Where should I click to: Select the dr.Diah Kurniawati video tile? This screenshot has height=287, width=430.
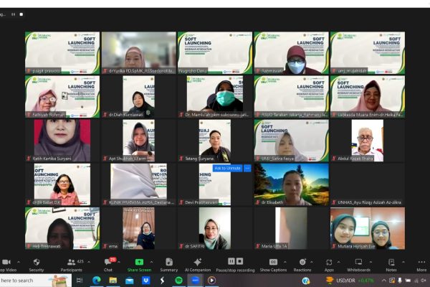click(x=138, y=97)
